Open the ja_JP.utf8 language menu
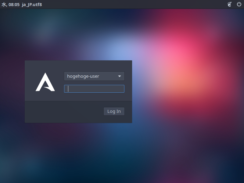This screenshot has width=244, height=183. tap(31, 5)
